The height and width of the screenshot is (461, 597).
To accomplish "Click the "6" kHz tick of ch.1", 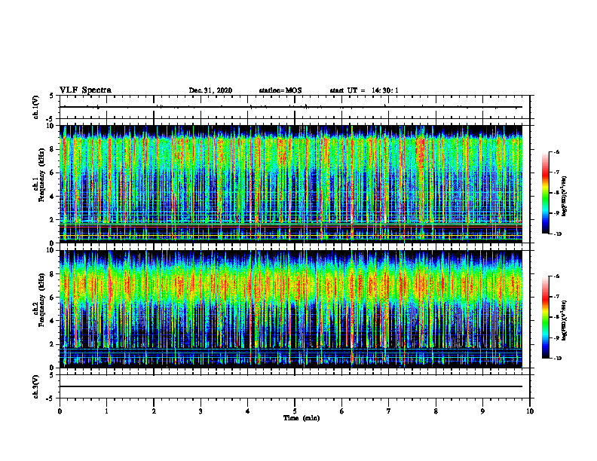I will pyautogui.click(x=53, y=172).
